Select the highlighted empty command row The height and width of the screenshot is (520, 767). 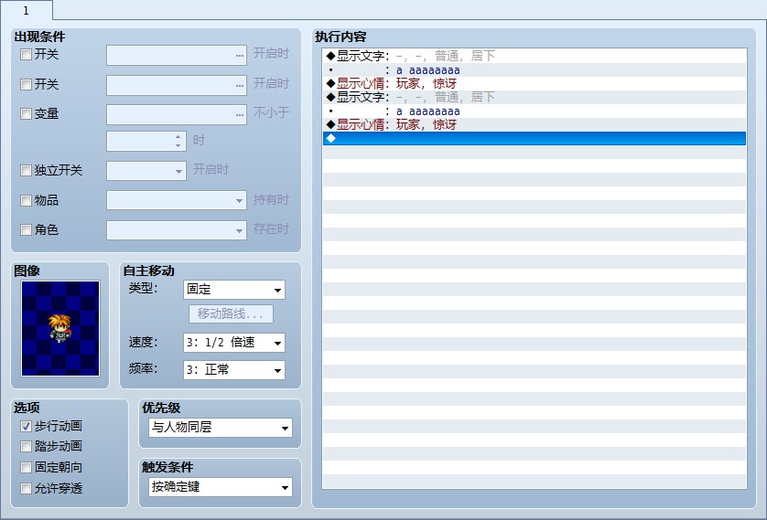click(535, 138)
